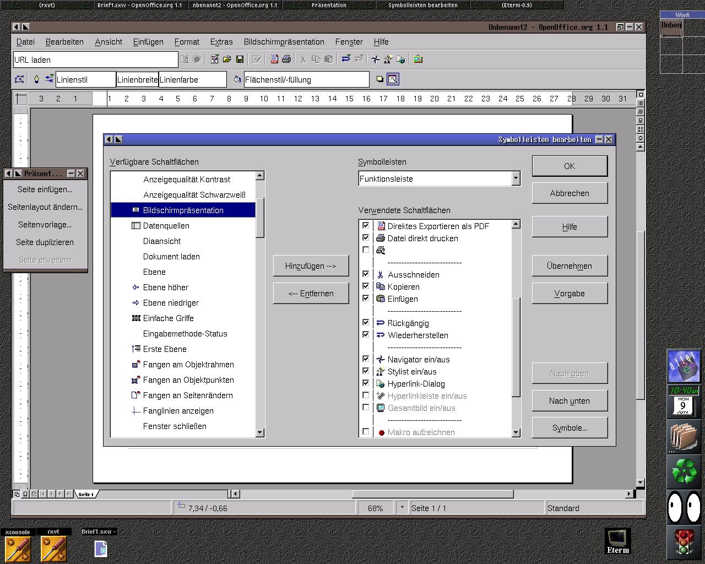
Task: Select Datenquellen in available buttons list
Action: coord(166,226)
